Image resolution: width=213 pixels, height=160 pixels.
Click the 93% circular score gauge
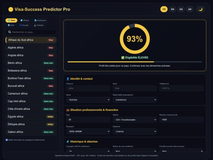pyautogui.click(x=135, y=39)
